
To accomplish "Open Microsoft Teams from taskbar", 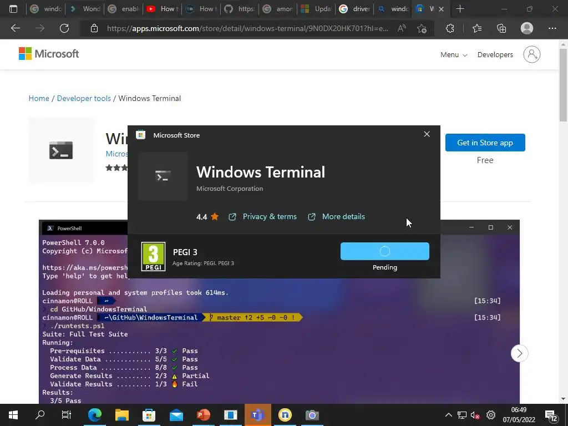I will (257, 415).
